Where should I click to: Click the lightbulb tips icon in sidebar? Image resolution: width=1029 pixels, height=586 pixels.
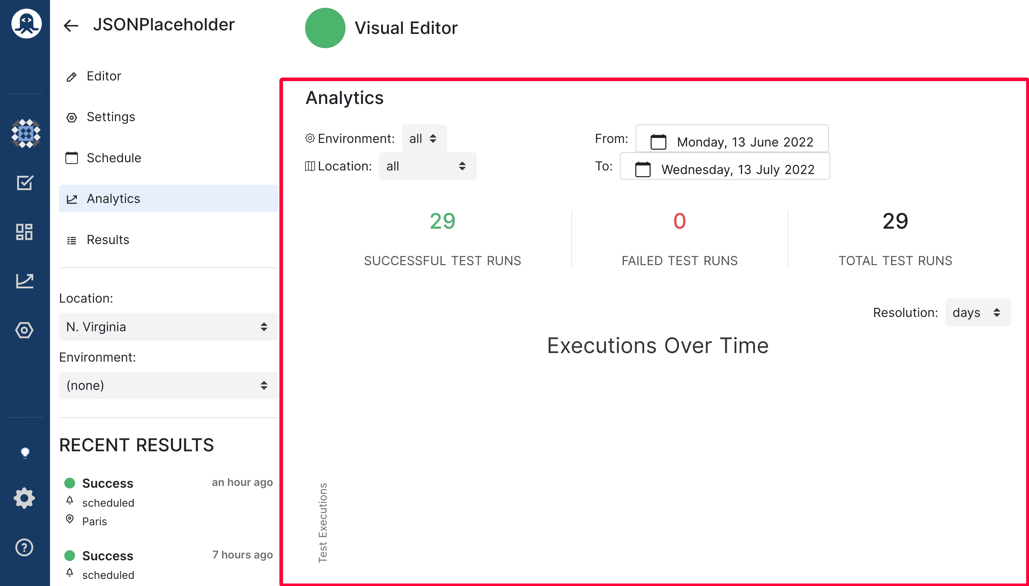25,453
